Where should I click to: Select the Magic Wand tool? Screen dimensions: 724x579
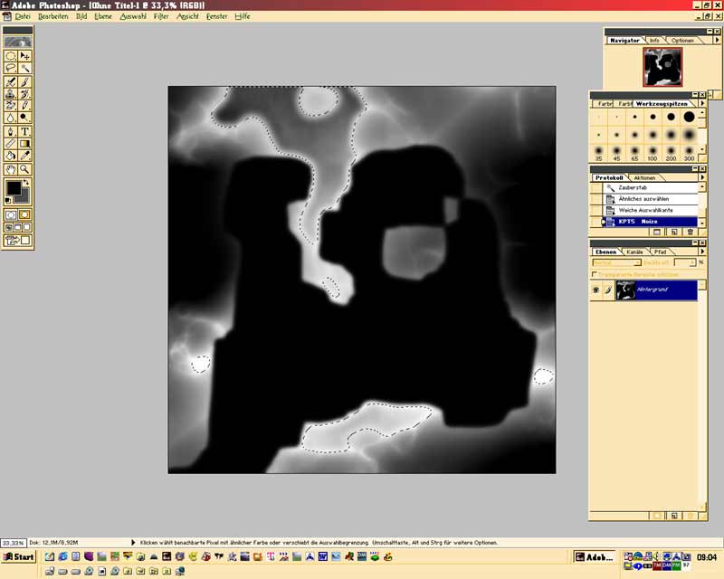tap(25, 68)
